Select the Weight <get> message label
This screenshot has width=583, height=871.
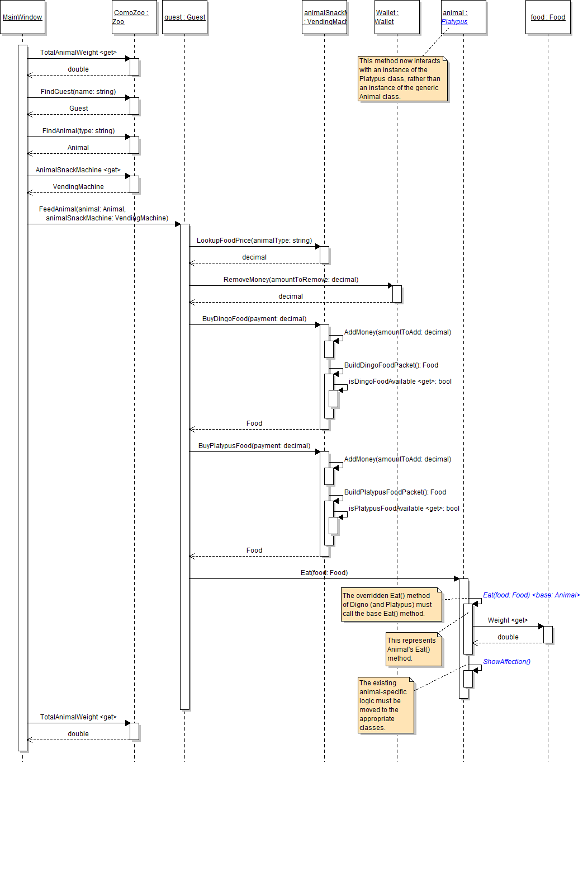(x=508, y=620)
